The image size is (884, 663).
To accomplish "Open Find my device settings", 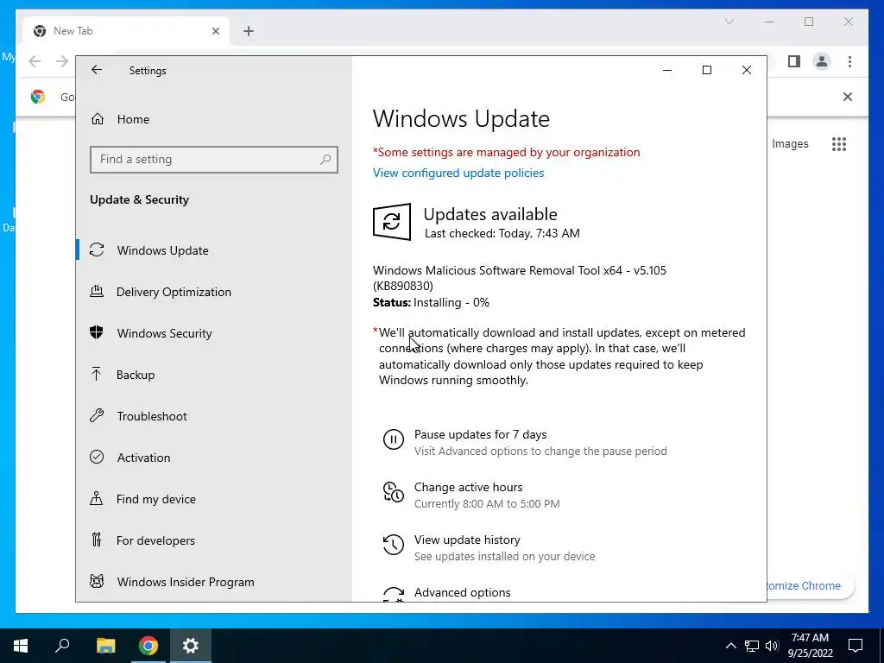I will click(x=155, y=499).
